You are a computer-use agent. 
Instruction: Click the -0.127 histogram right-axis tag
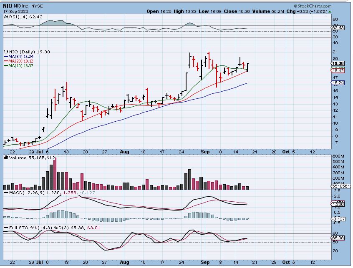point(338,219)
